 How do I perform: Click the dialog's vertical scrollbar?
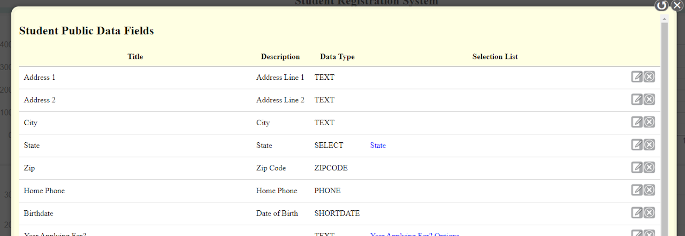point(665,128)
